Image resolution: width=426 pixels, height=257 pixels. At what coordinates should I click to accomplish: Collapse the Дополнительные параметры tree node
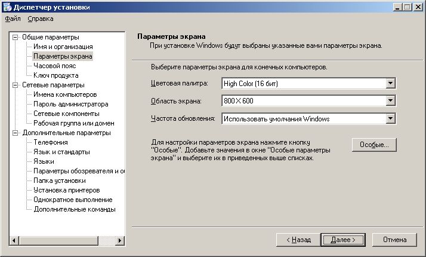16,133
